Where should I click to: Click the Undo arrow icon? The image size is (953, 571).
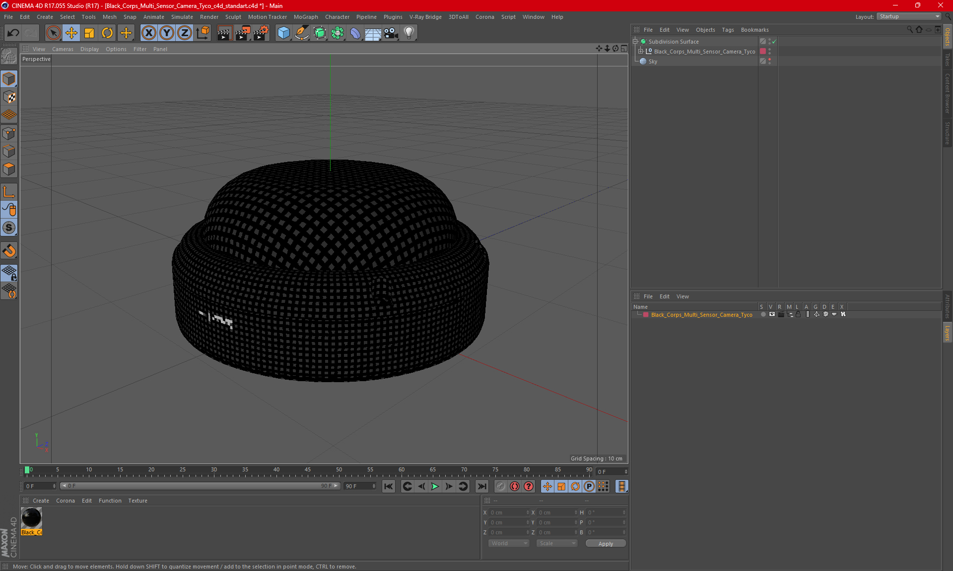(x=13, y=33)
